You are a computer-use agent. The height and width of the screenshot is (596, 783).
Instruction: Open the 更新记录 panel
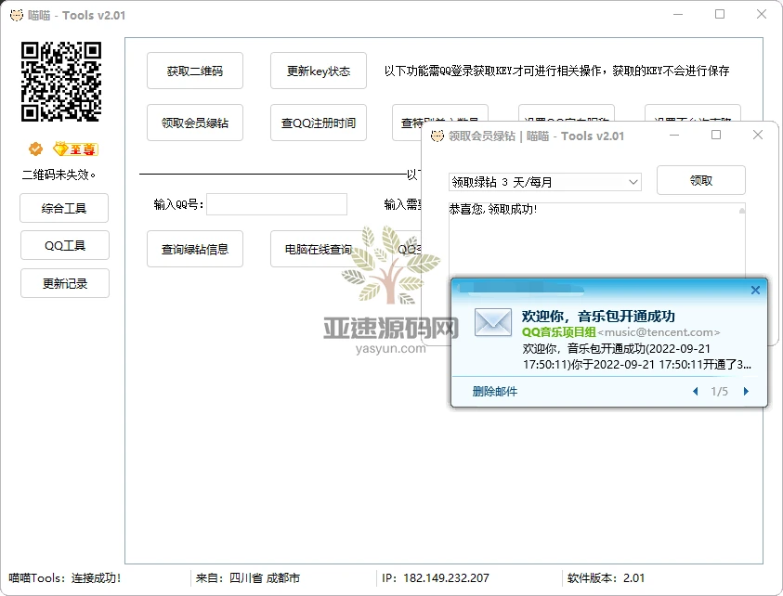point(63,283)
